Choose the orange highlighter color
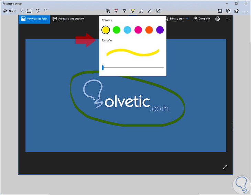Image resolution: width=251 pixels, height=195 pixels. coord(149,30)
